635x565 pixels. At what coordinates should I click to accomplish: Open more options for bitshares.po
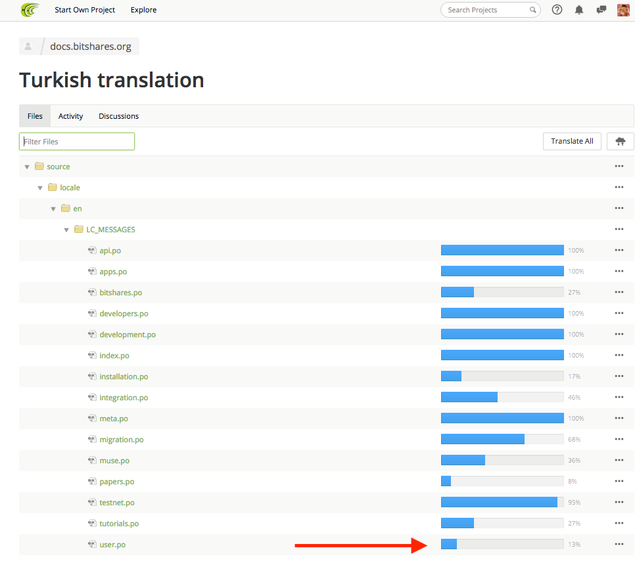point(619,292)
